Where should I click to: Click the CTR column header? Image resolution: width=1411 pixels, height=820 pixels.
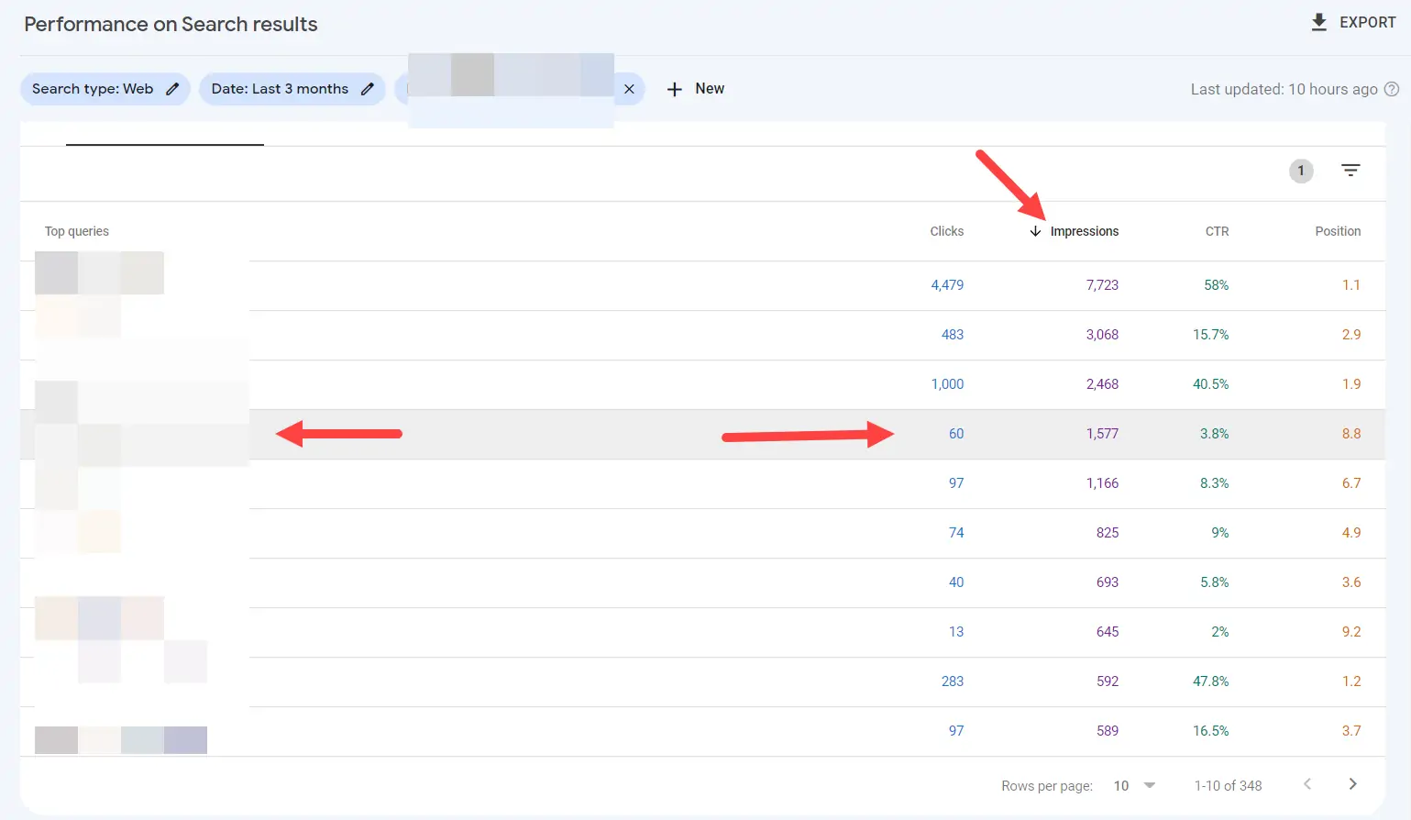coord(1217,231)
